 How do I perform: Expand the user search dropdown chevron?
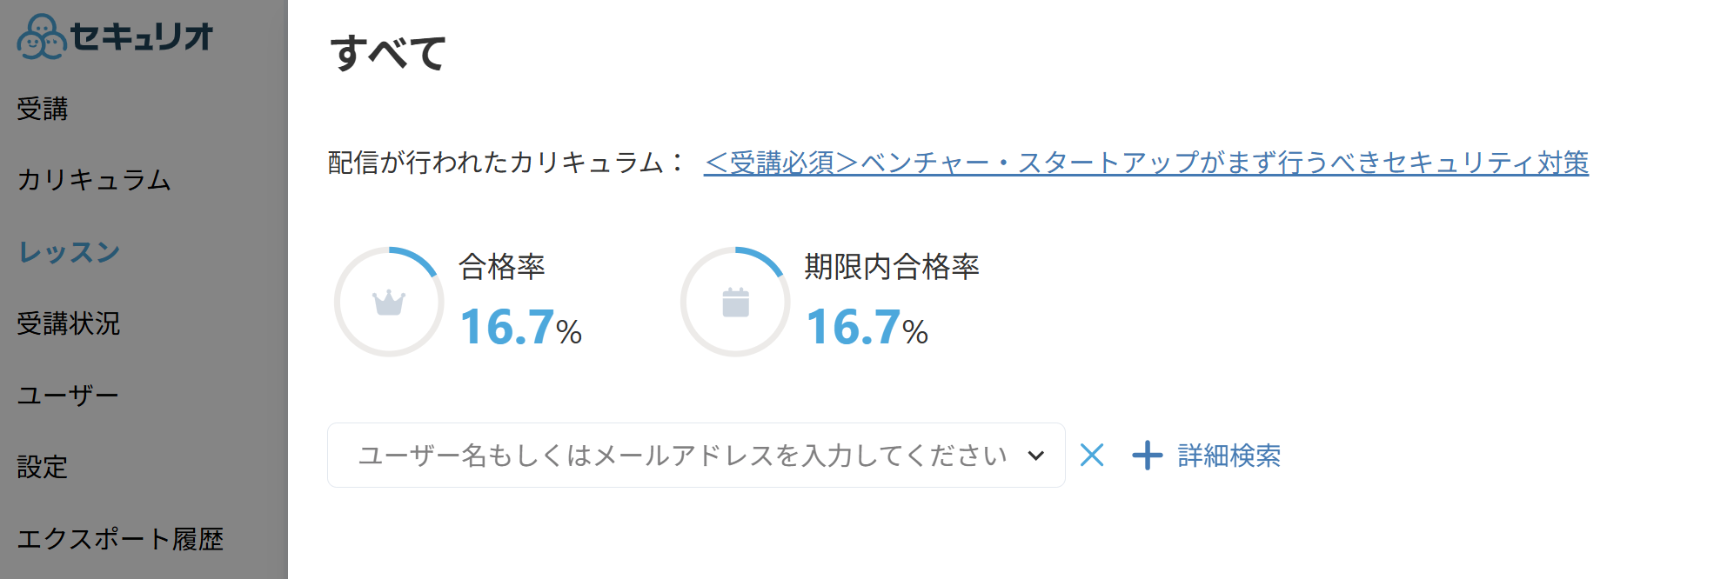(1035, 456)
